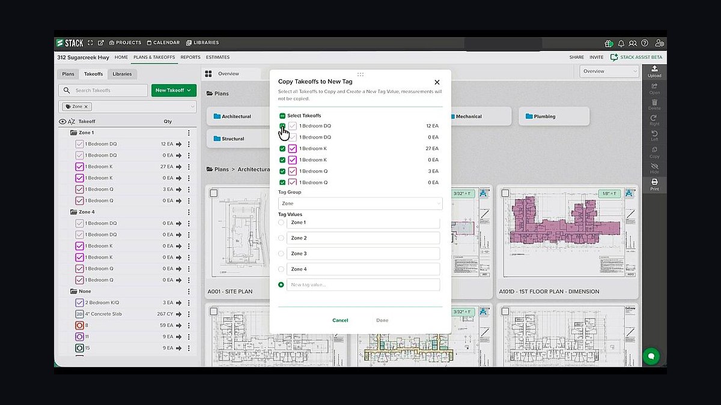
Task: Open CALENDAR in top navigation bar
Action: point(163,43)
